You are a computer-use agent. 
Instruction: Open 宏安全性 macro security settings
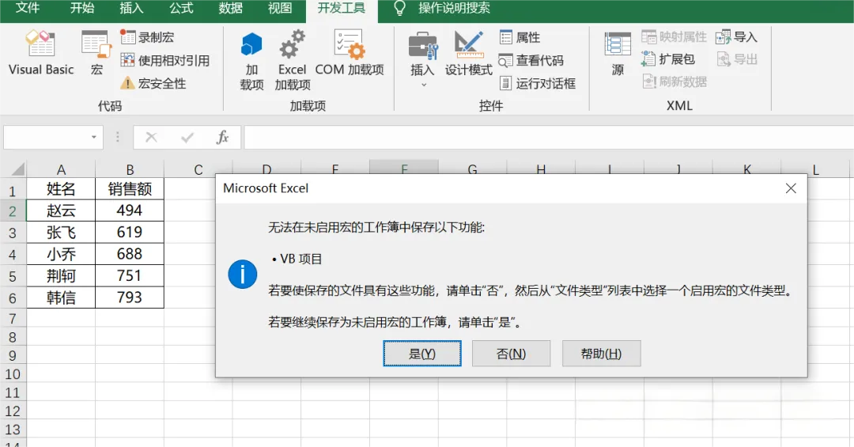pos(153,83)
